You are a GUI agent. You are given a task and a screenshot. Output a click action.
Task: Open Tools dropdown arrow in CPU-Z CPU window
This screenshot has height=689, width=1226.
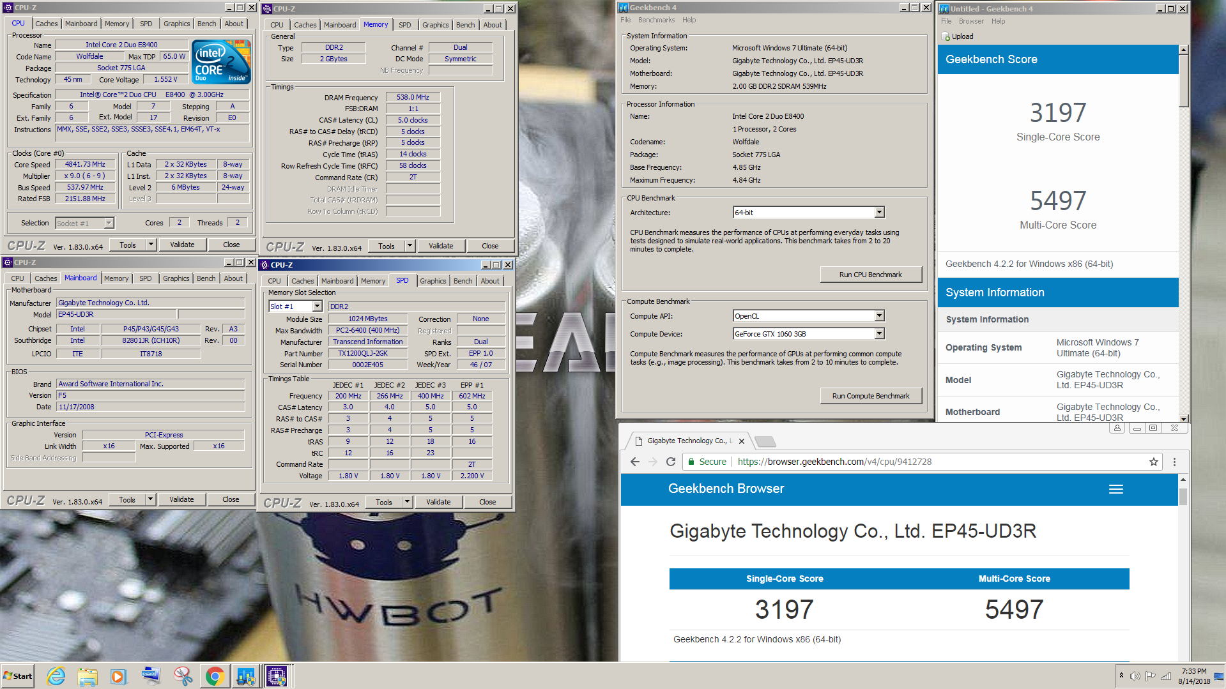[151, 245]
